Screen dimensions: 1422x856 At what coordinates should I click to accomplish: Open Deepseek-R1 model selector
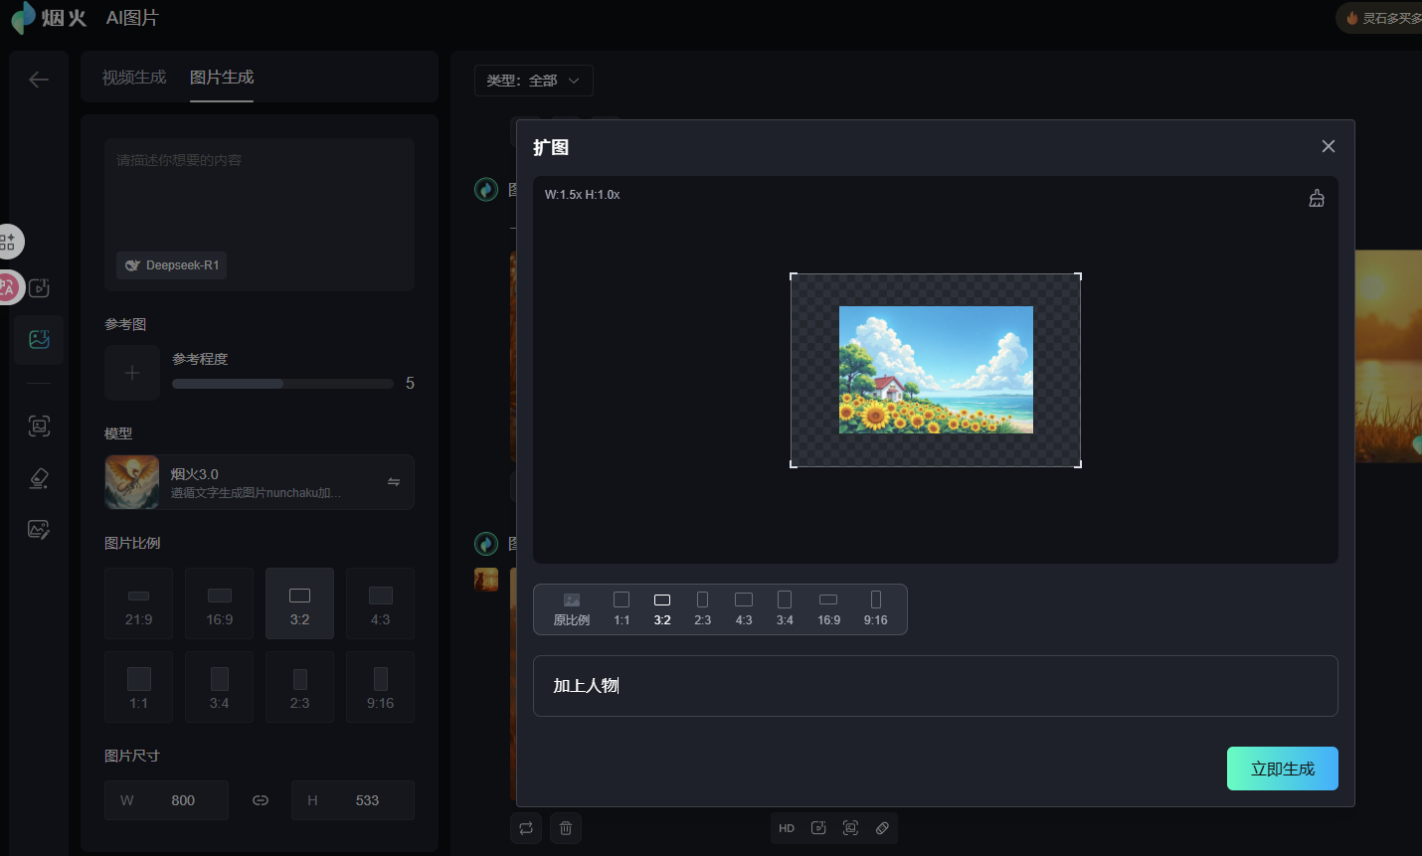pos(172,265)
